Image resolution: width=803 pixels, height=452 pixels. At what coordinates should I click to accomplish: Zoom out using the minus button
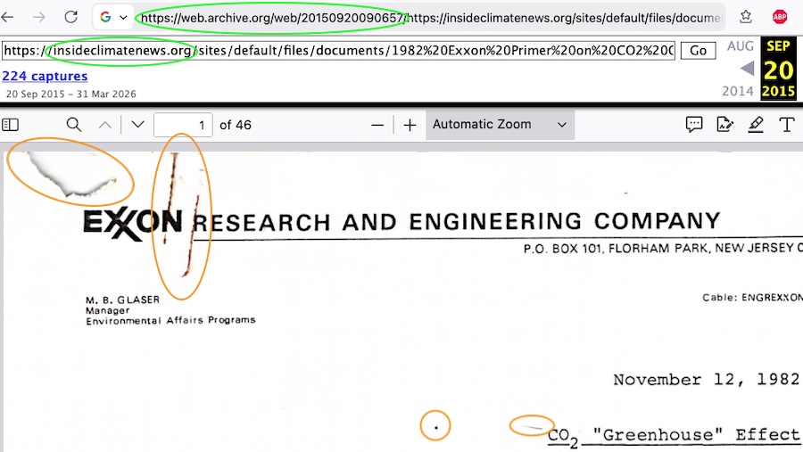pos(377,125)
